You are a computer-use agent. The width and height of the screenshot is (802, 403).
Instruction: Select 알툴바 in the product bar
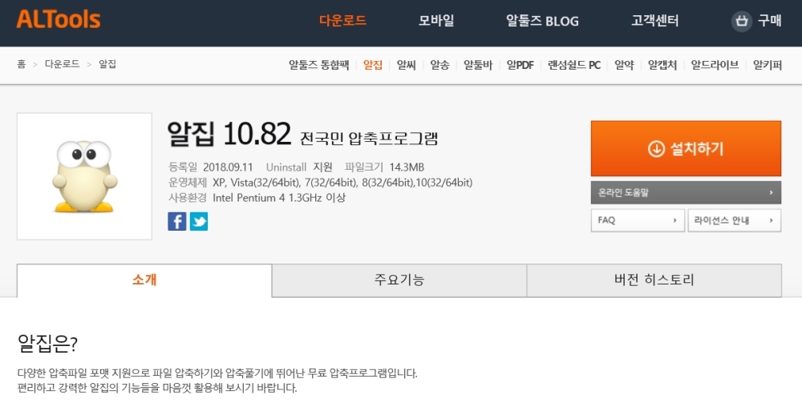coord(478,65)
